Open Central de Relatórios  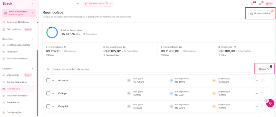pyautogui.click(x=18, y=22)
